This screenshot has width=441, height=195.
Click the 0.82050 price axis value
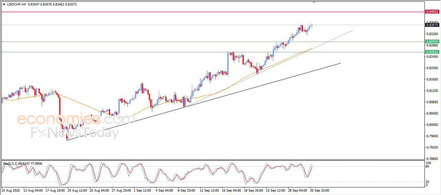pos(432,68)
